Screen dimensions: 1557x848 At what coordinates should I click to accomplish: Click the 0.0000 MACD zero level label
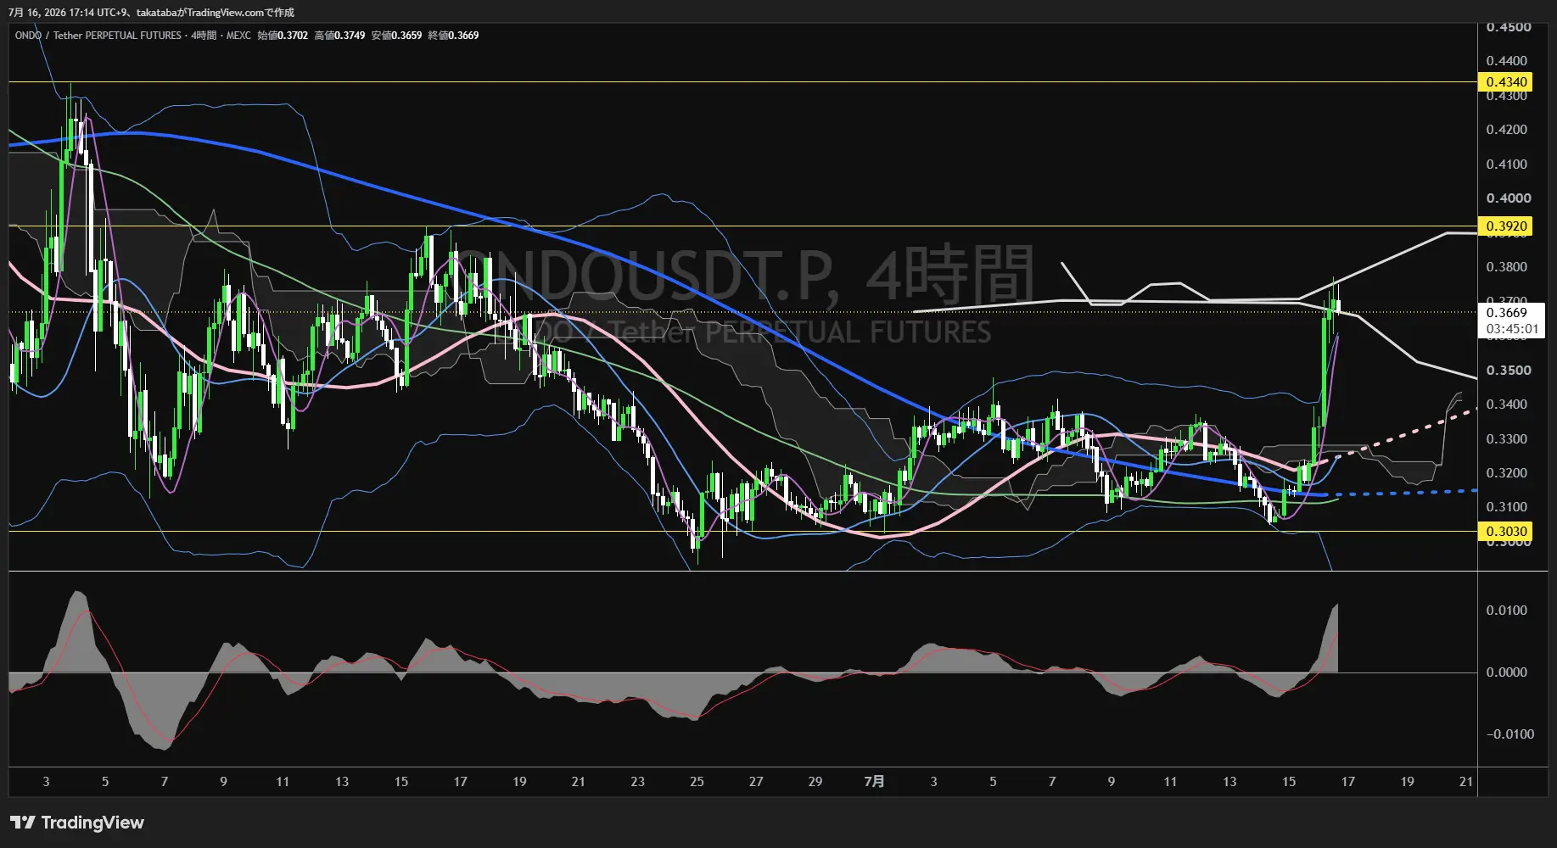click(x=1506, y=672)
